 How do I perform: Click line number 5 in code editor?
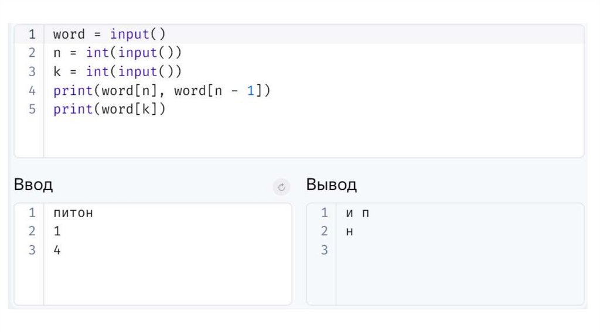[32, 109]
